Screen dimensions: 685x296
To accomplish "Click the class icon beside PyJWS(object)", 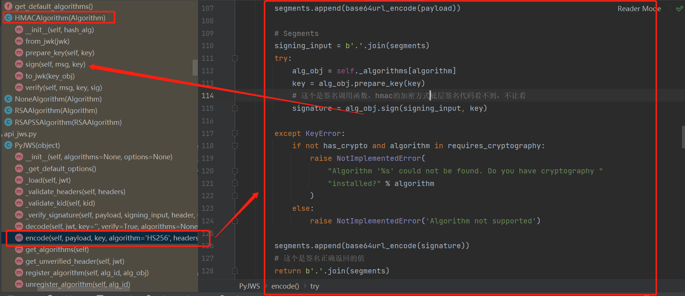I will (8, 145).
